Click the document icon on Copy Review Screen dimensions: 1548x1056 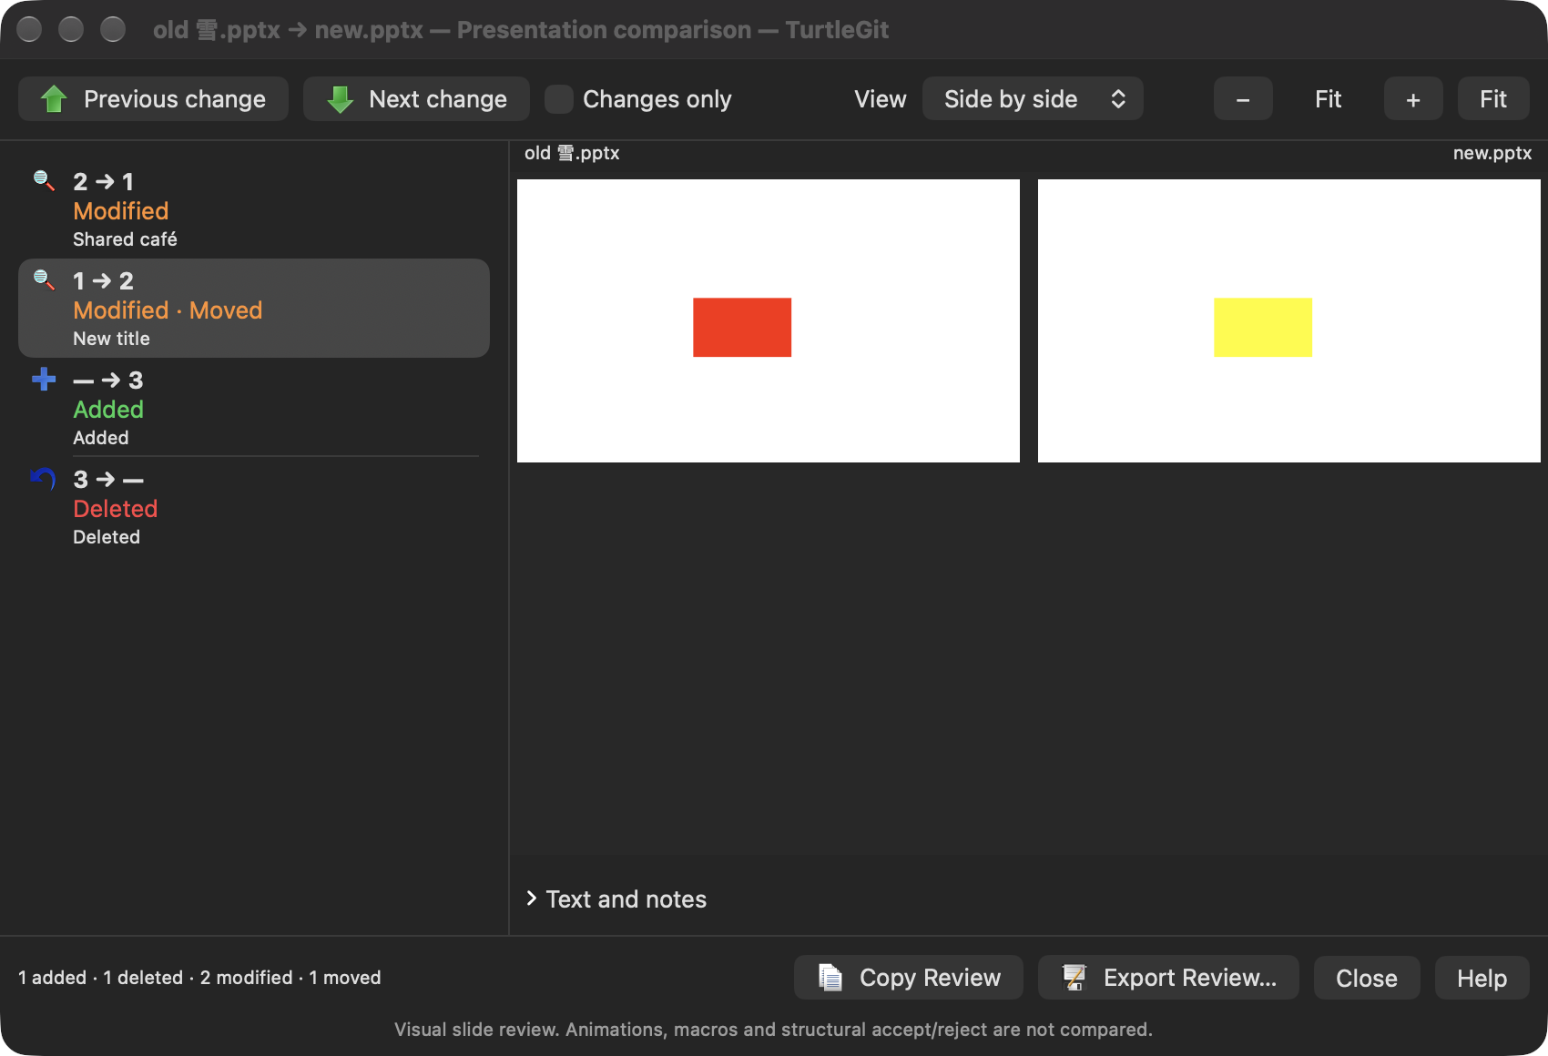pyautogui.click(x=830, y=978)
